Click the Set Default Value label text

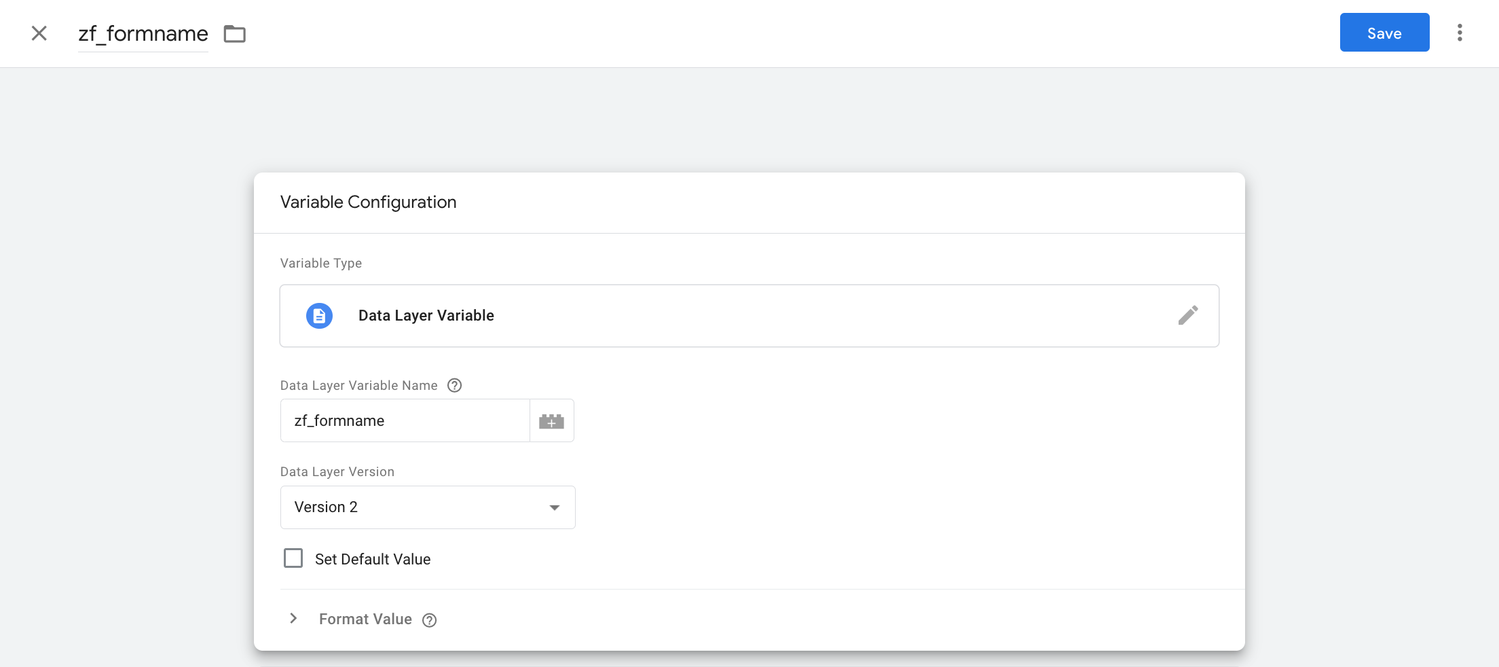click(x=373, y=559)
